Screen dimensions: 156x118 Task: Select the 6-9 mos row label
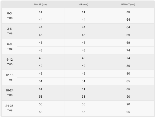[9, 46]
